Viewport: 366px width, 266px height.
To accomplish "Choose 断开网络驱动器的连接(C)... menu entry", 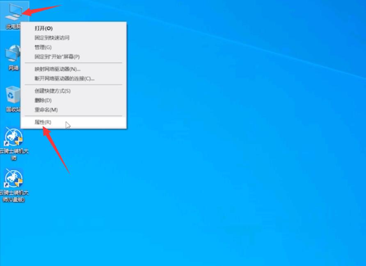I will point(74,79).
